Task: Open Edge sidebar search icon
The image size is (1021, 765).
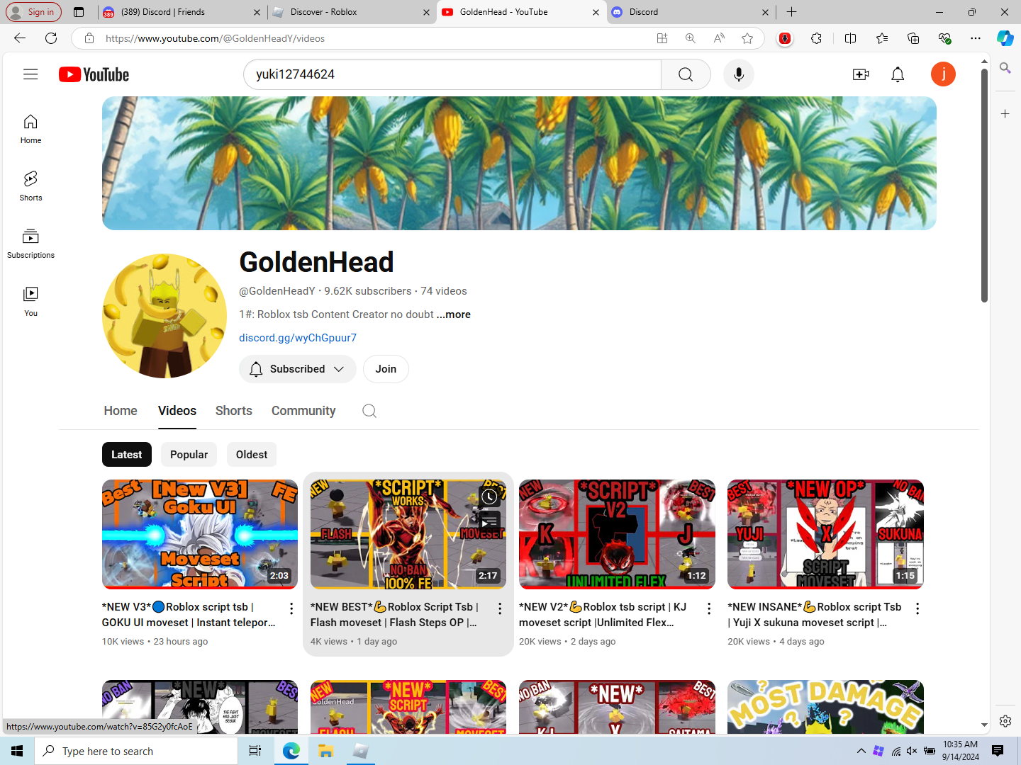Action: tap(1005, 68)
